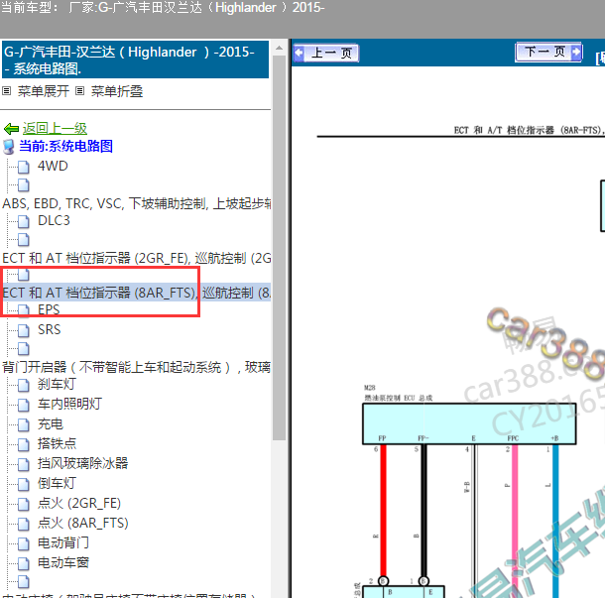Click the page icon above the ECT 8AR_FTS entry
The image size is (605, 598).
click(x=23, y=275)
